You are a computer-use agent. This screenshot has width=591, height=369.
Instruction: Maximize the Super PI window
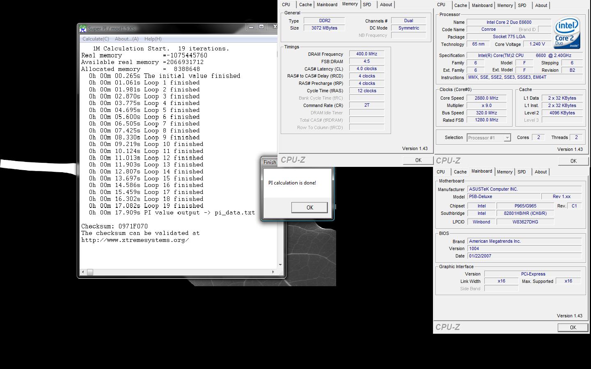coord(262,27)
